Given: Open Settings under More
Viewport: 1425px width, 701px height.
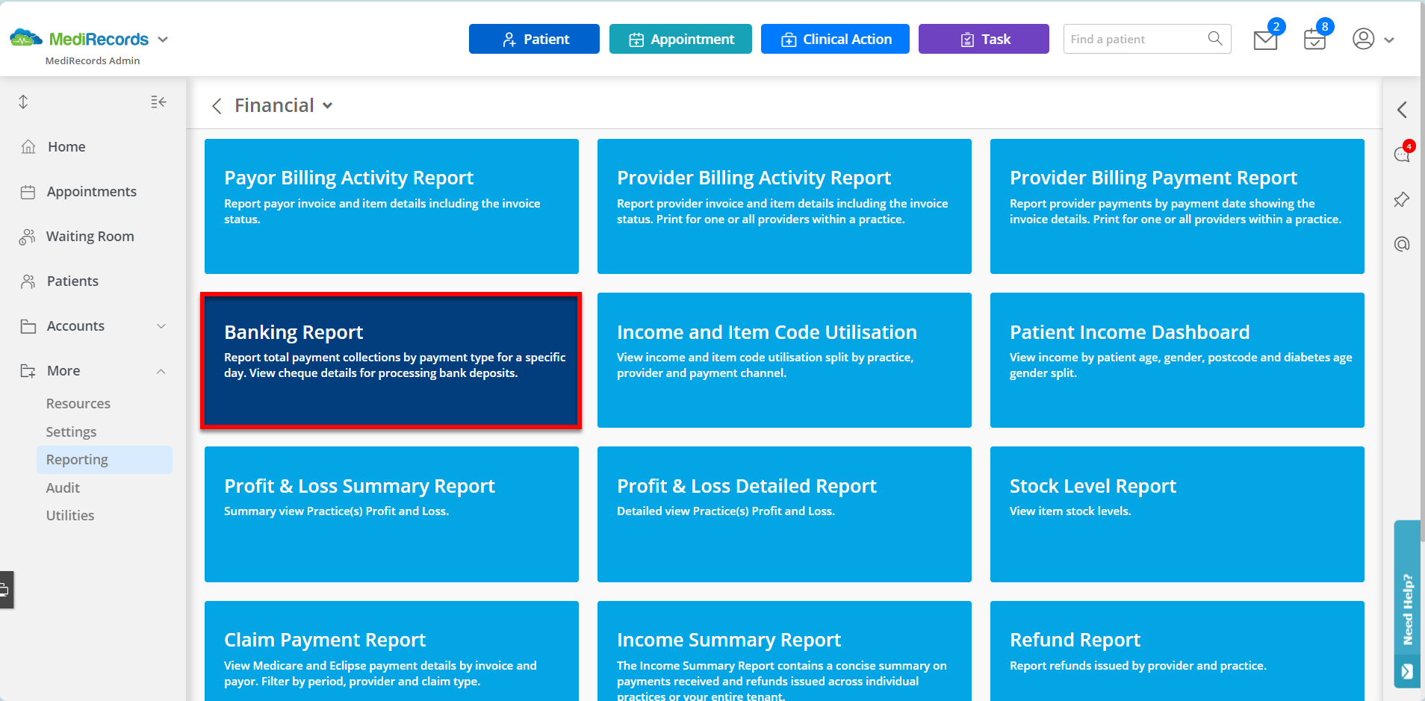Looking at the screenshot, I should 71,432.
